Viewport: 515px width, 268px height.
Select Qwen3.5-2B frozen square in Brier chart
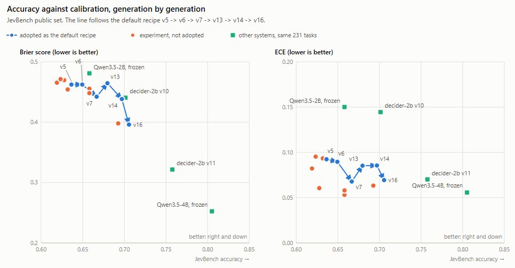pyautogui.click(x=89, y=74)
